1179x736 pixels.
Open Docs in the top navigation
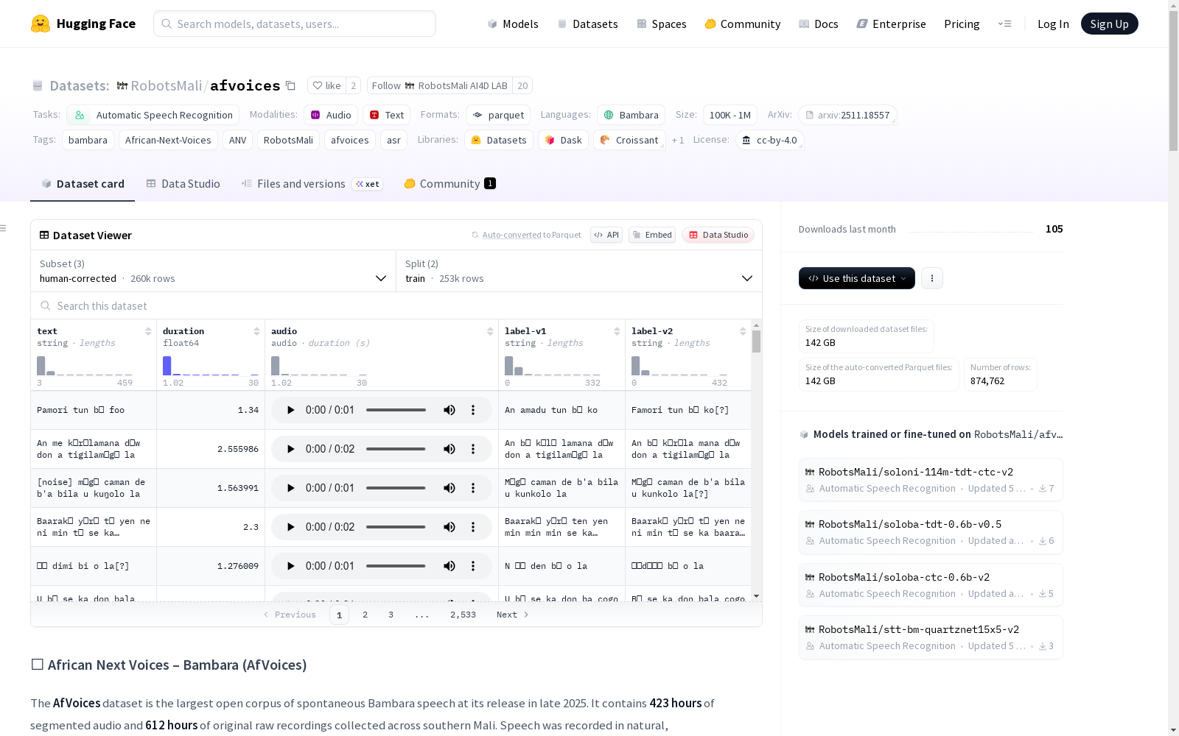pos(819,24)
